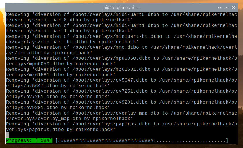Click the '/boot/overlays/midi-uart0.dtbo' path text
The width and height of the screenshot is (243, 148).
(x=116, y=14)
